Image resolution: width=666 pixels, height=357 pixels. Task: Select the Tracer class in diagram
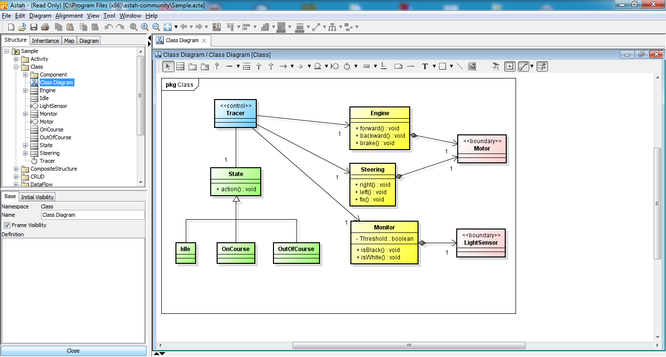235,114
